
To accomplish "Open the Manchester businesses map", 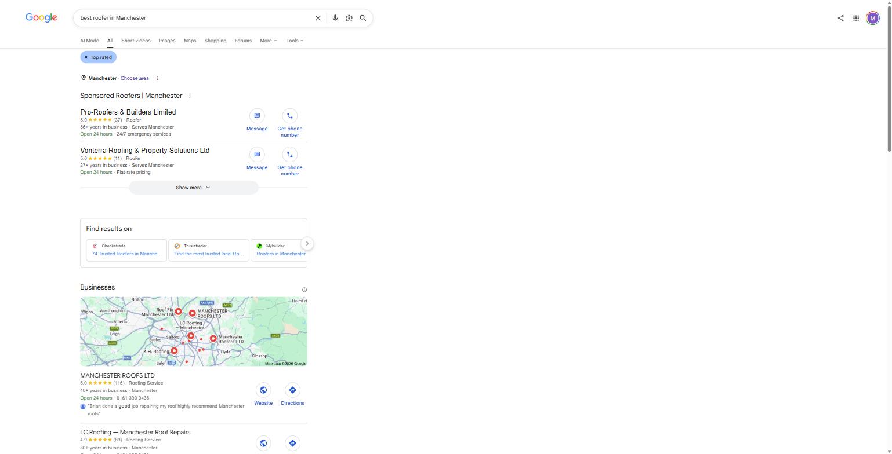I will pyautogui.click(x=194, y=331).
